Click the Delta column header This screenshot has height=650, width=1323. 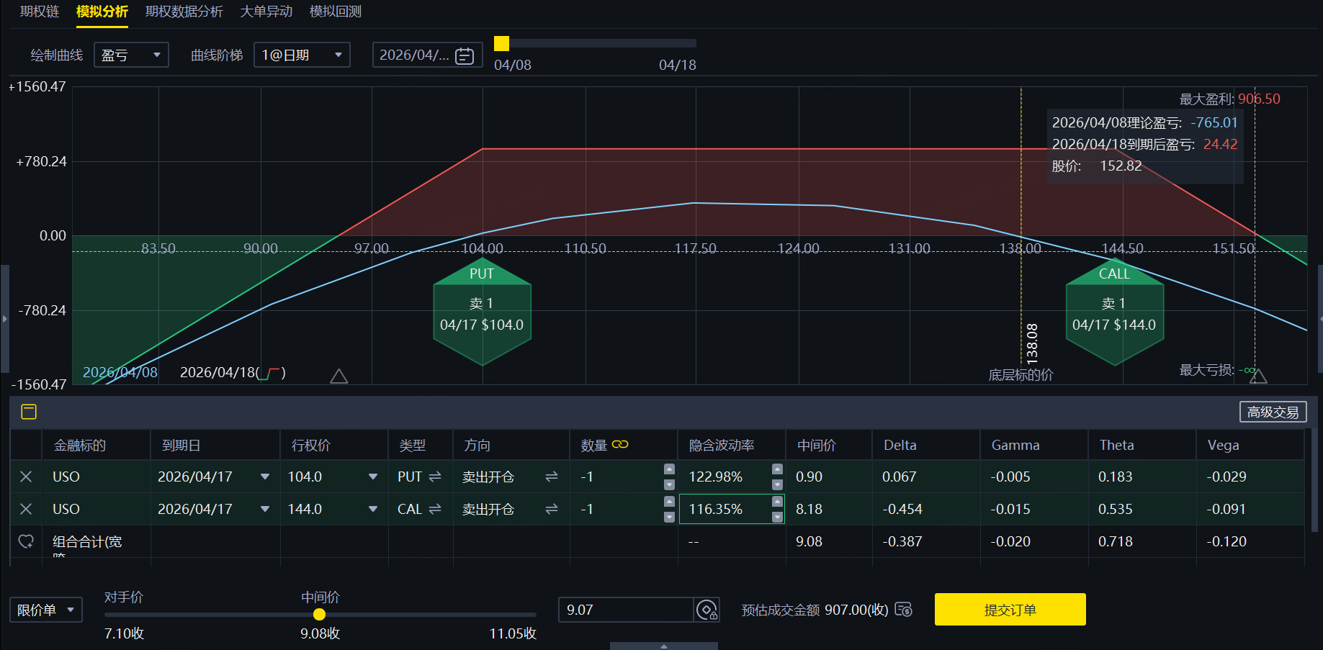900,446
